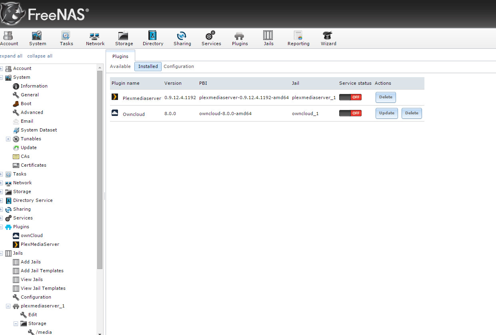Viewport: 496px width, 335px height.
Task: Open Tasks in the top toolbar
Action: click(66, 39)
